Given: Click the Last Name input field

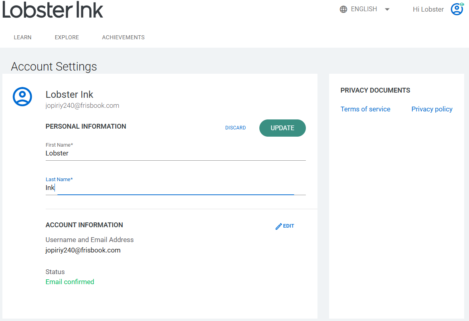Looking at the screenshot, I should pyautogui.click(x=176, y=188).
